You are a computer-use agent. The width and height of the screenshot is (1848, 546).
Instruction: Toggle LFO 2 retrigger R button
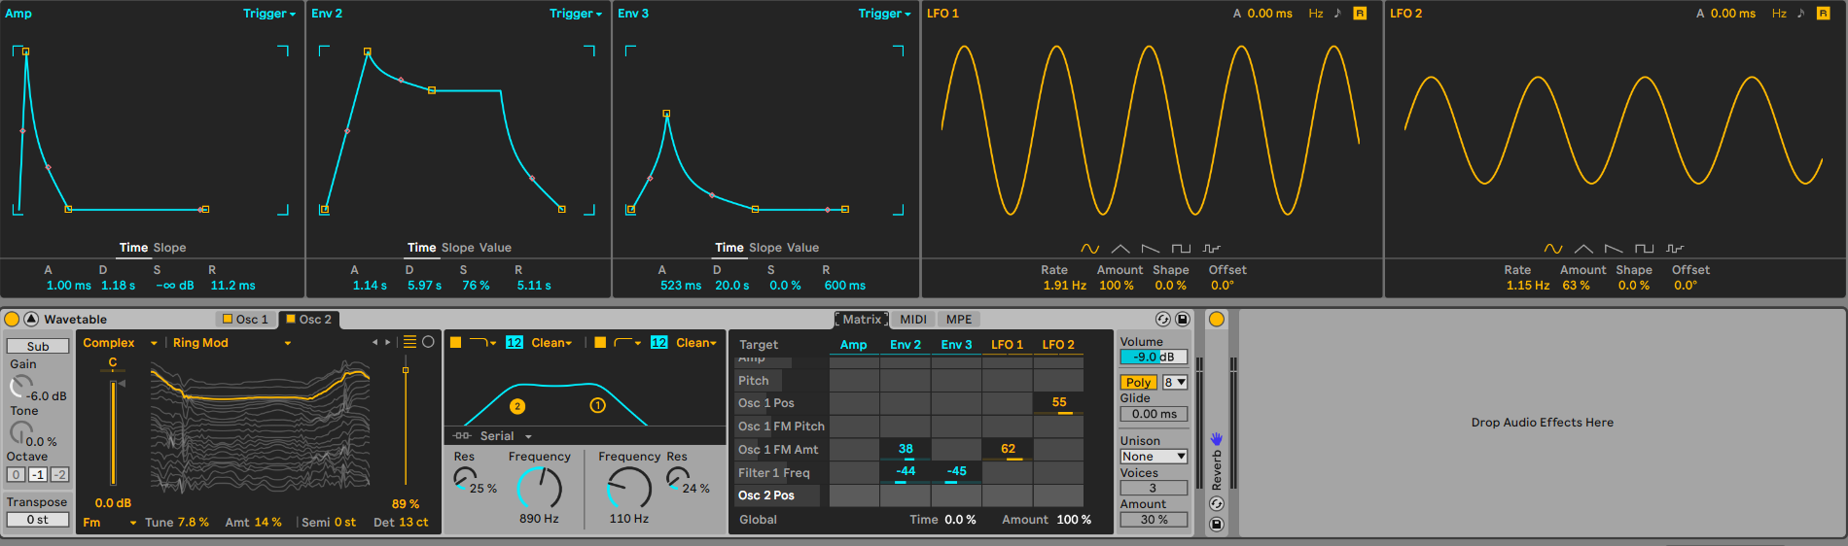coord(1823,14)
